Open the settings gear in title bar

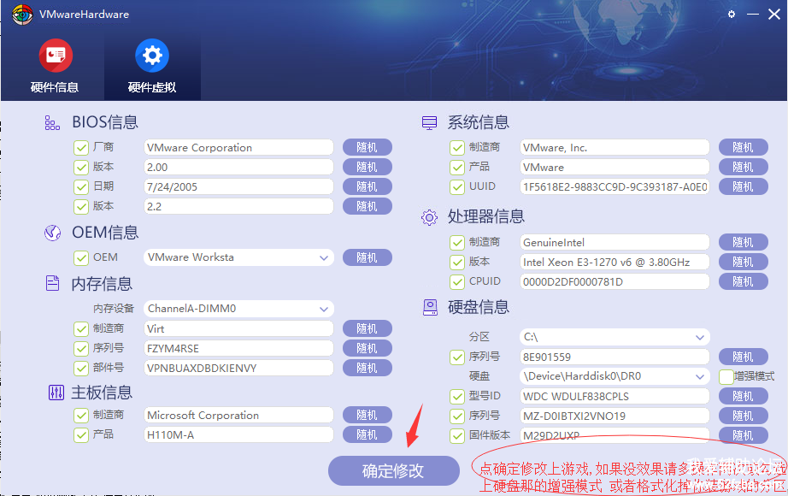coord(731,15)
